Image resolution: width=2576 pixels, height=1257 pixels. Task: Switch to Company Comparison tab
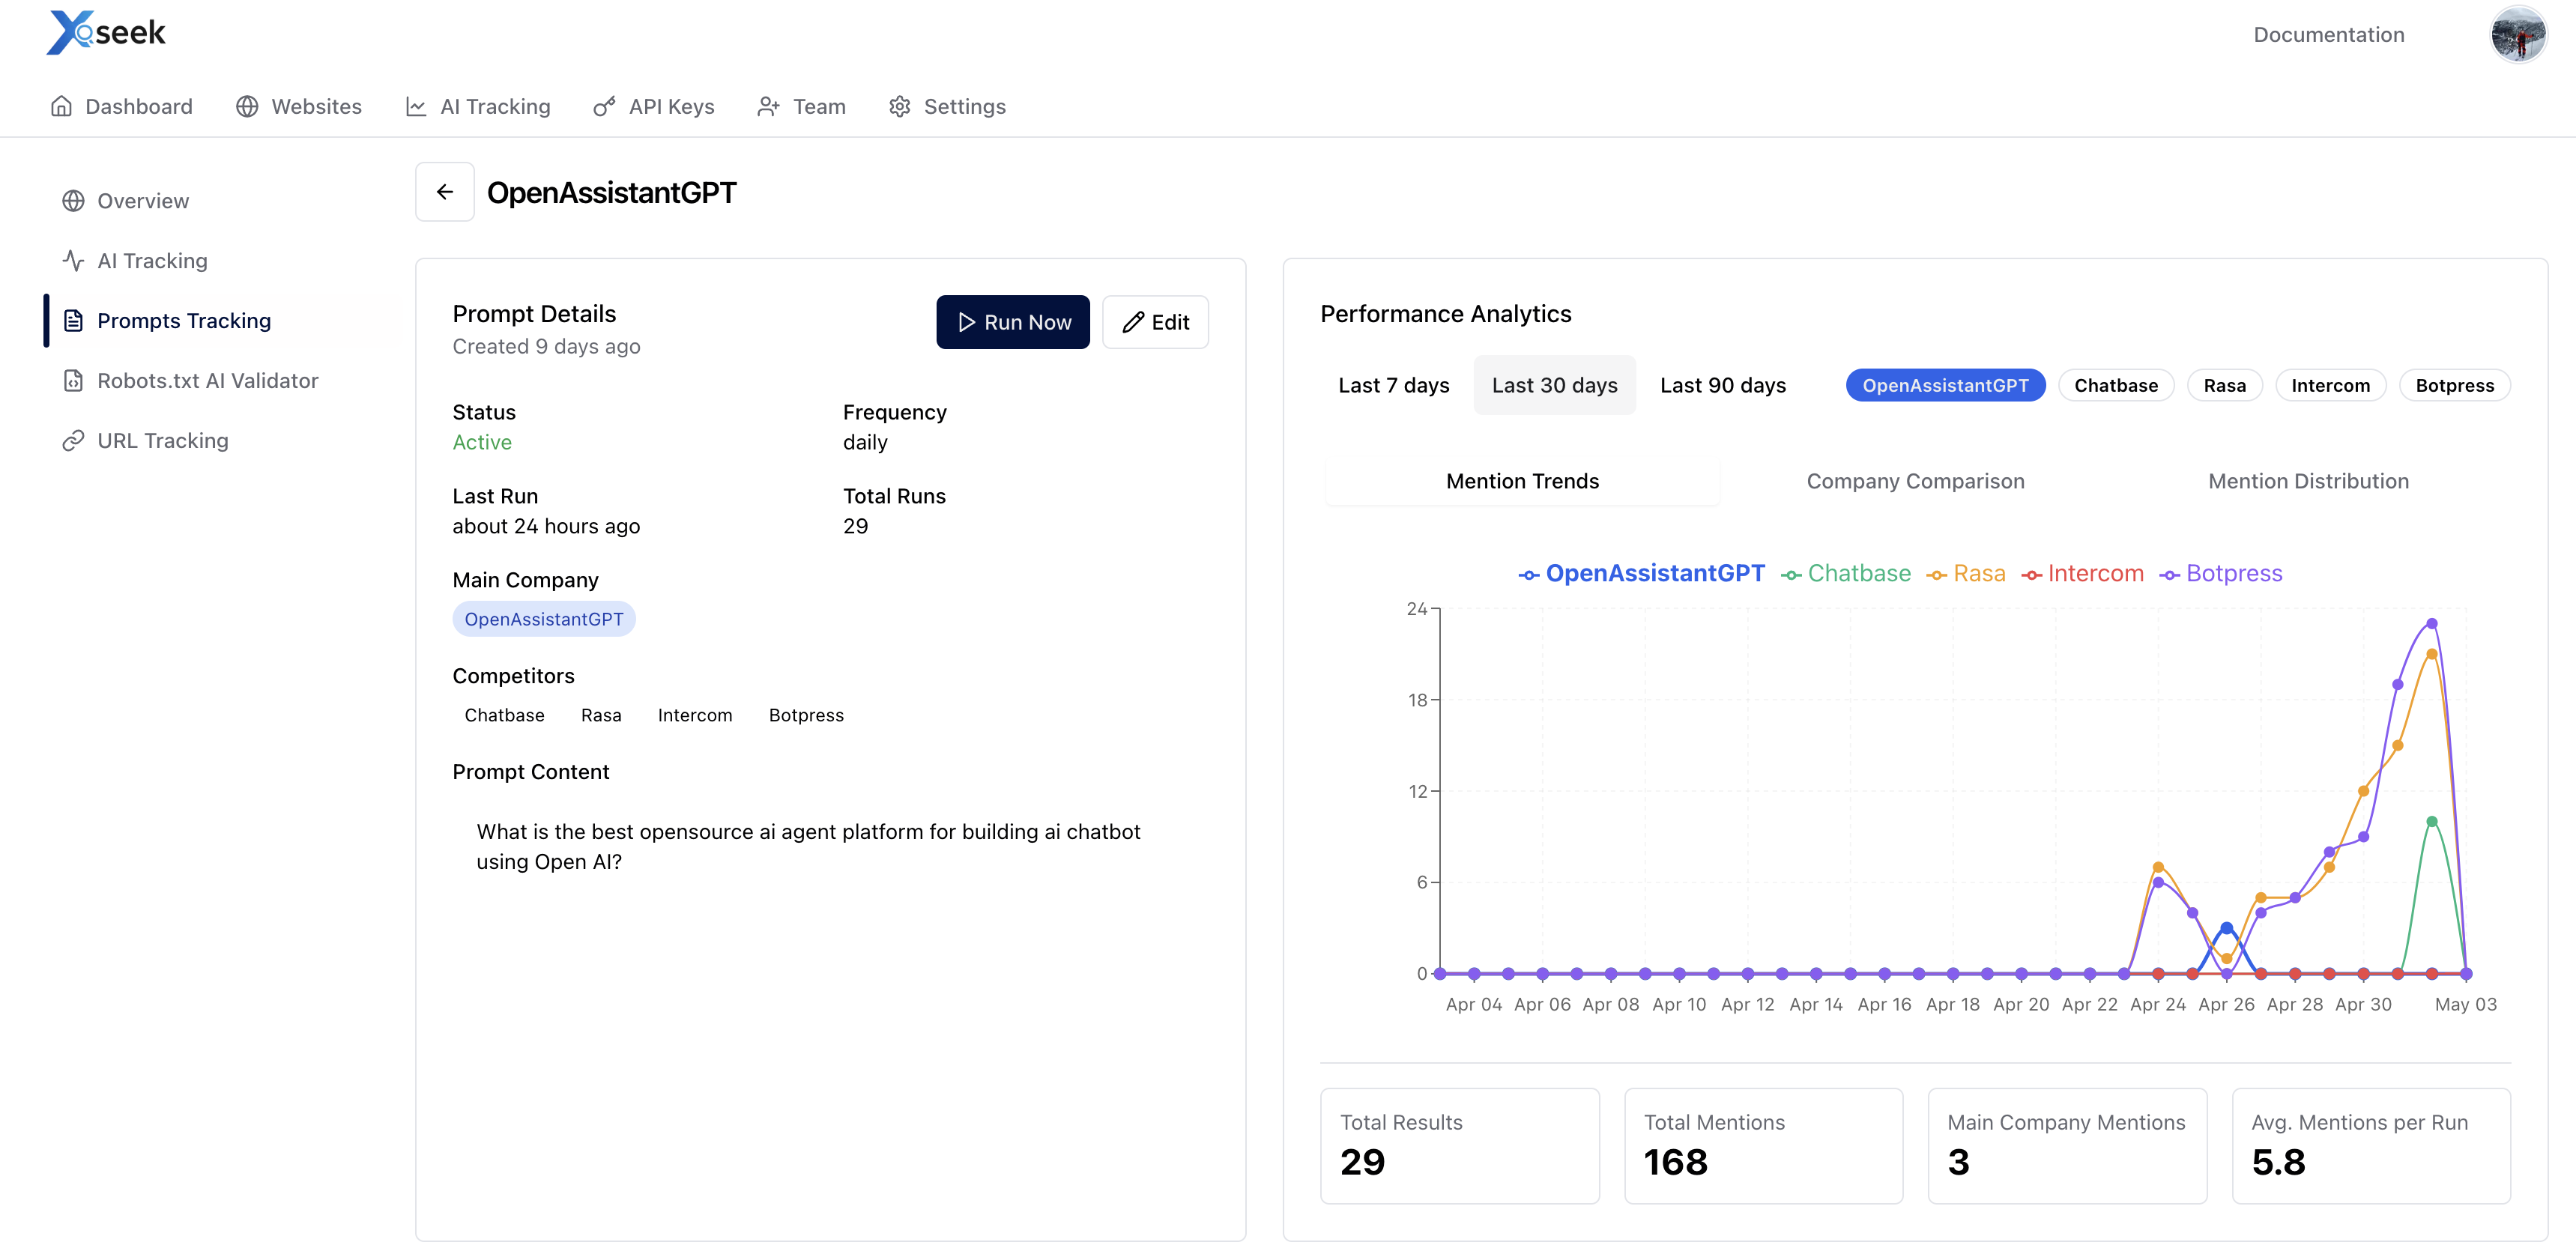pyautogui.click(x=1915, y=481)
